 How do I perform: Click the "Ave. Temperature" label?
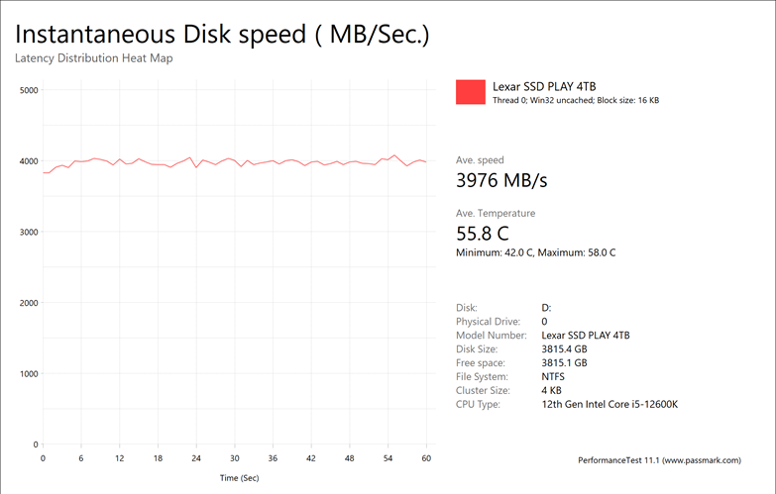pyautogui.click(x=496, y=213)
